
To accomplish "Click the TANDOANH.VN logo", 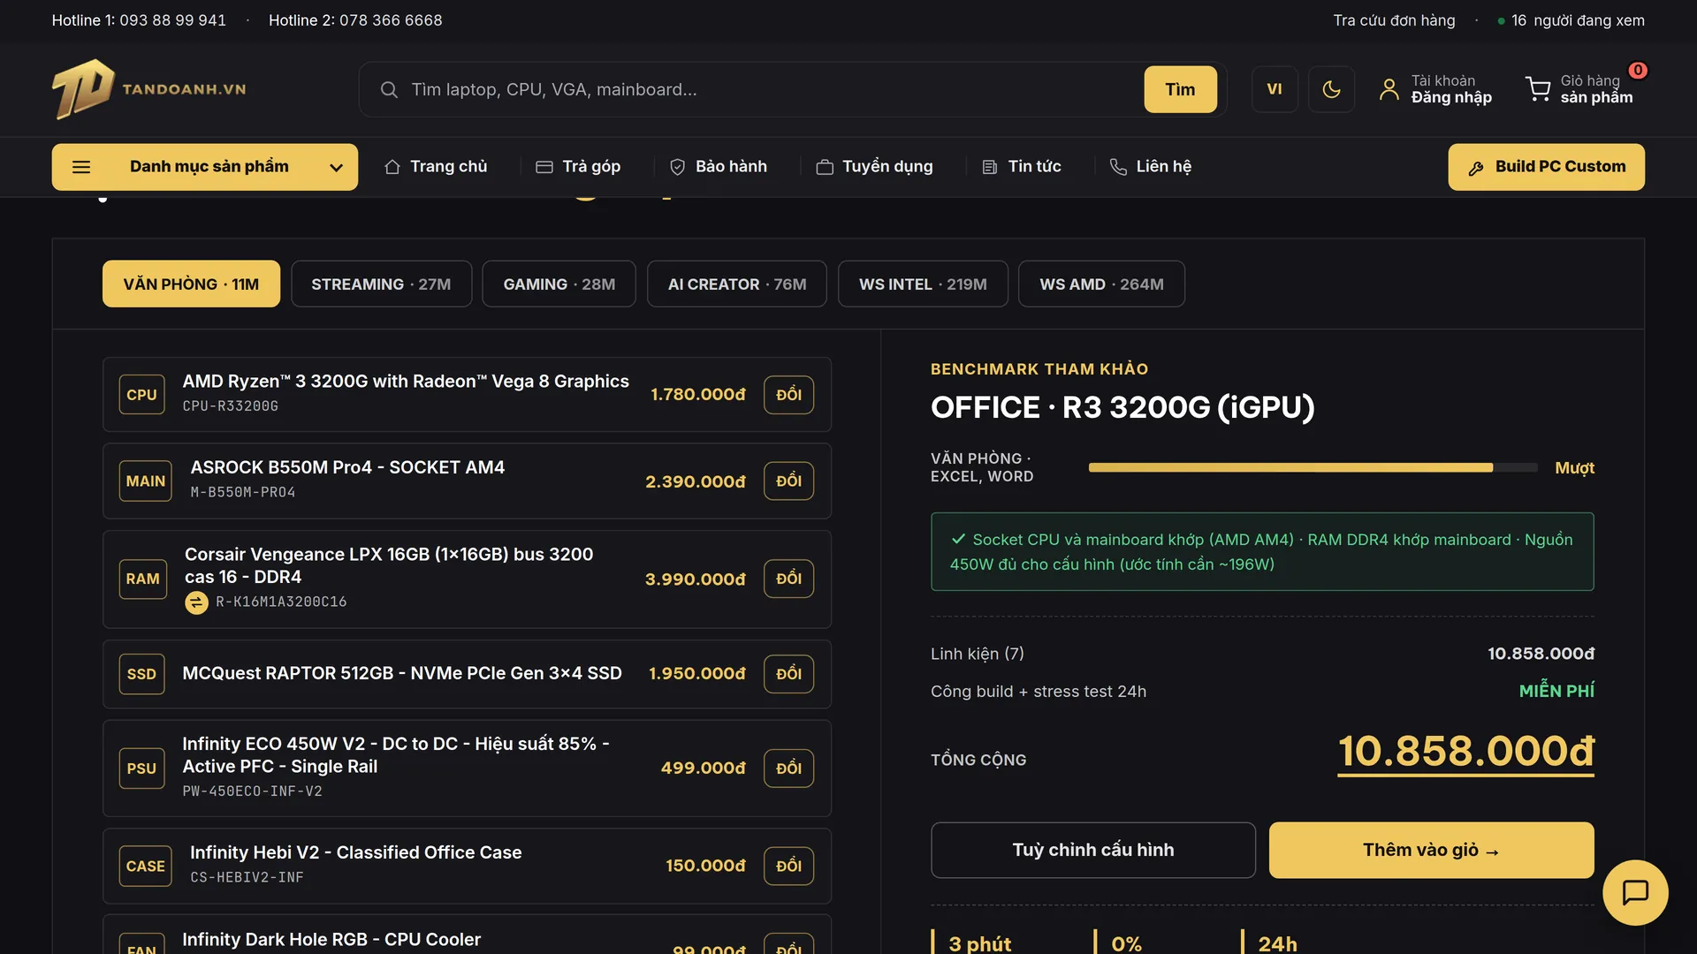I will tap(148, 89).
